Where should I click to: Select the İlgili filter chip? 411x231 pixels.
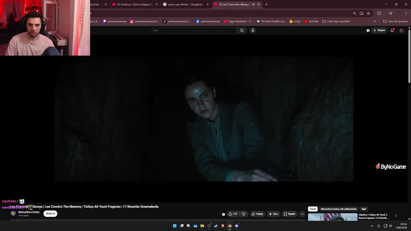364,209
